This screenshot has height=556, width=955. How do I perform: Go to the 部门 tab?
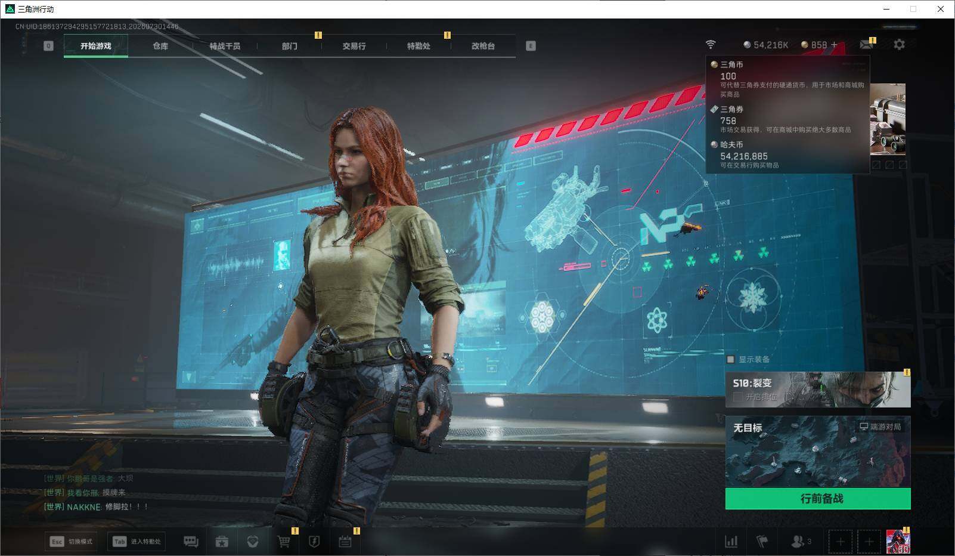(290, 46)
